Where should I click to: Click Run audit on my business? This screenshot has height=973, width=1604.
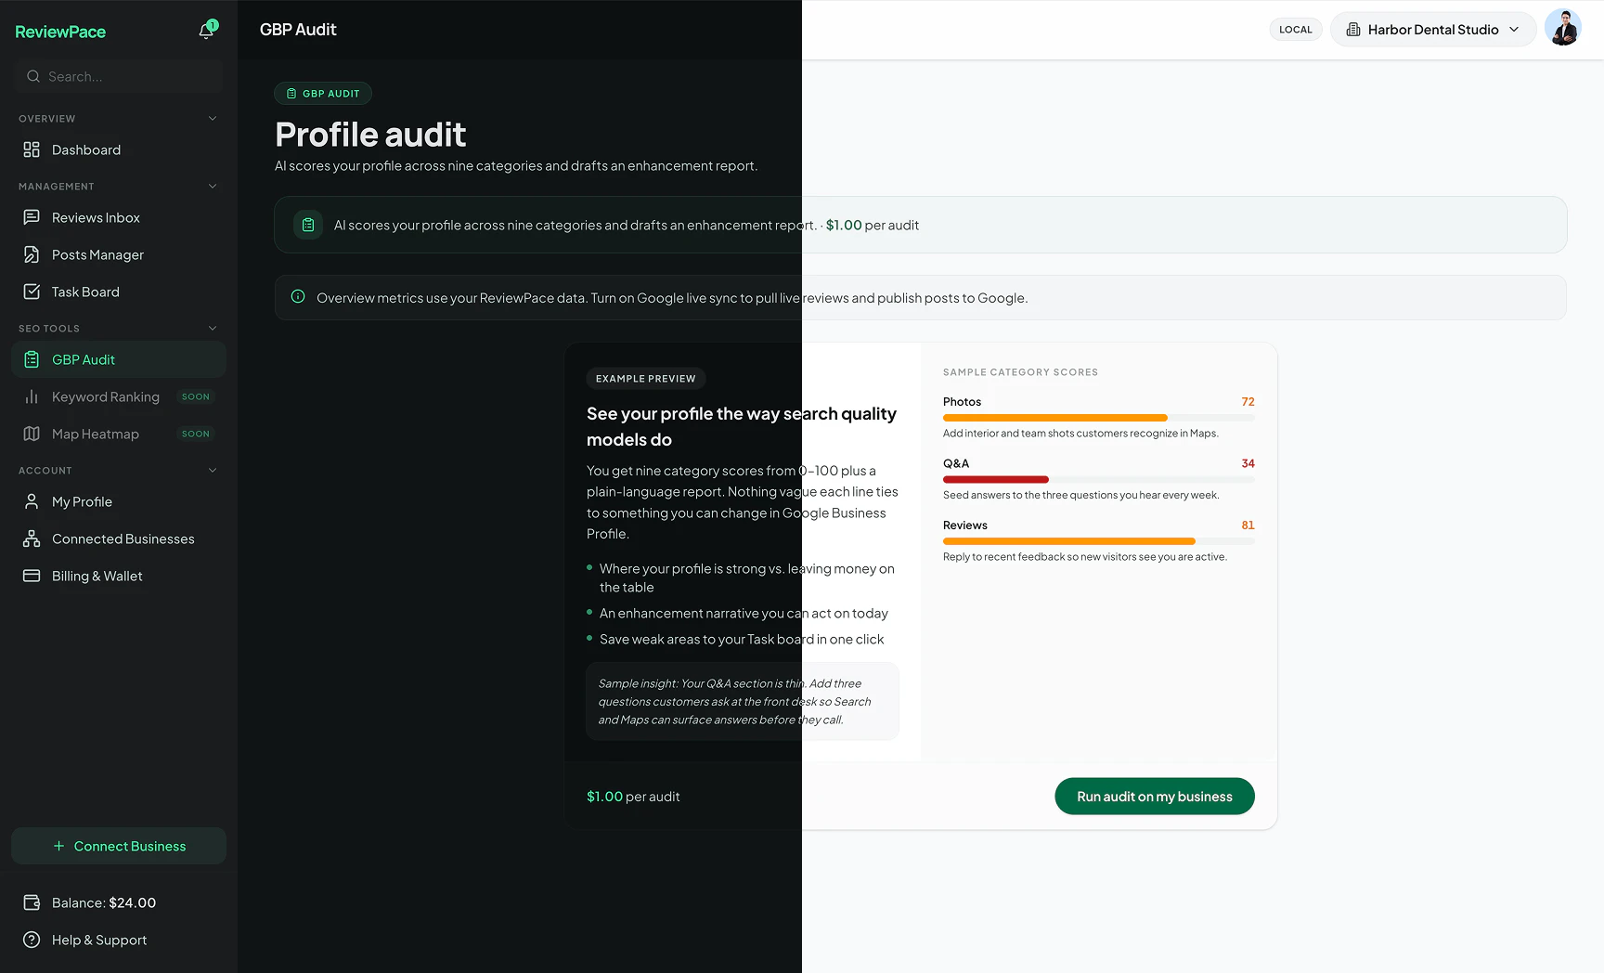pos(1155,797)
